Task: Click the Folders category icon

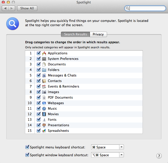Action: 44,70
